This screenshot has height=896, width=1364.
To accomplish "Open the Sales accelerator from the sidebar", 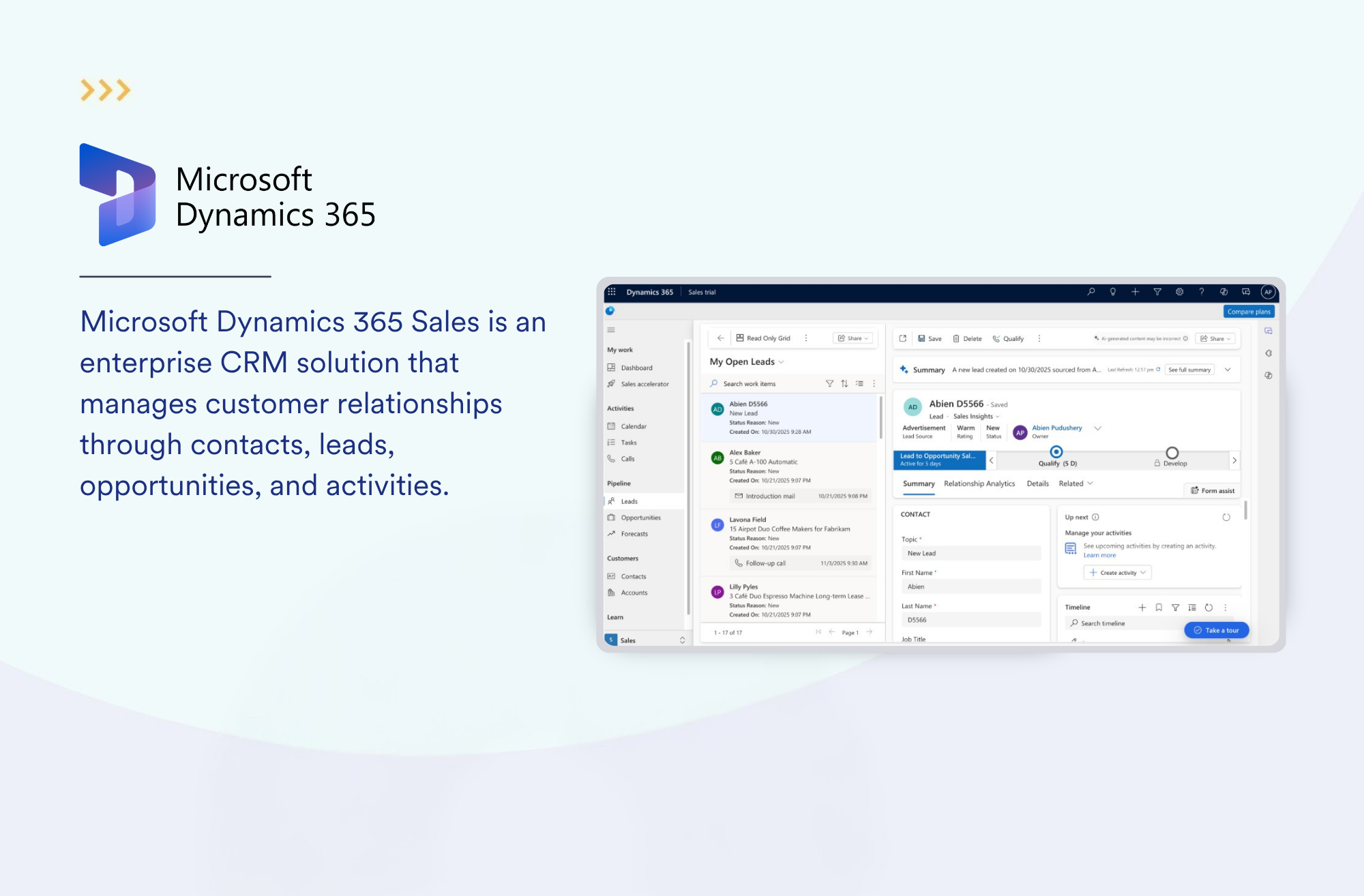I will click(x=645, y=384).
